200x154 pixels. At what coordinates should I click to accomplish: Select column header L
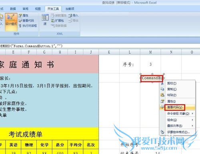point(130,52)
